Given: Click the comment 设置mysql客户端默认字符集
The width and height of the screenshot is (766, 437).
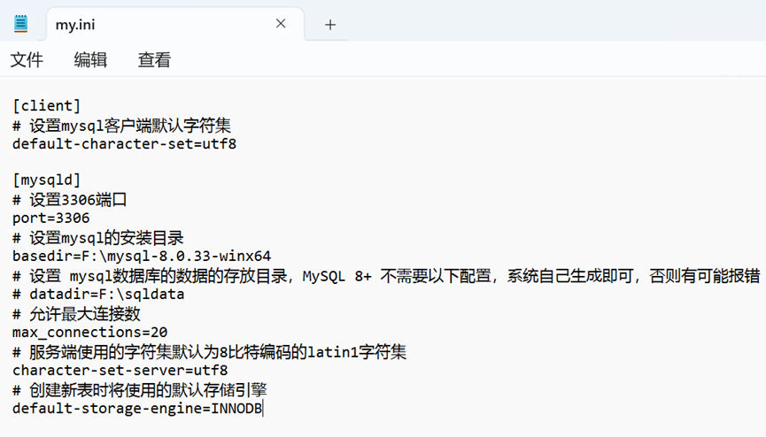Looking at the screenshot, I should [121, 126].
